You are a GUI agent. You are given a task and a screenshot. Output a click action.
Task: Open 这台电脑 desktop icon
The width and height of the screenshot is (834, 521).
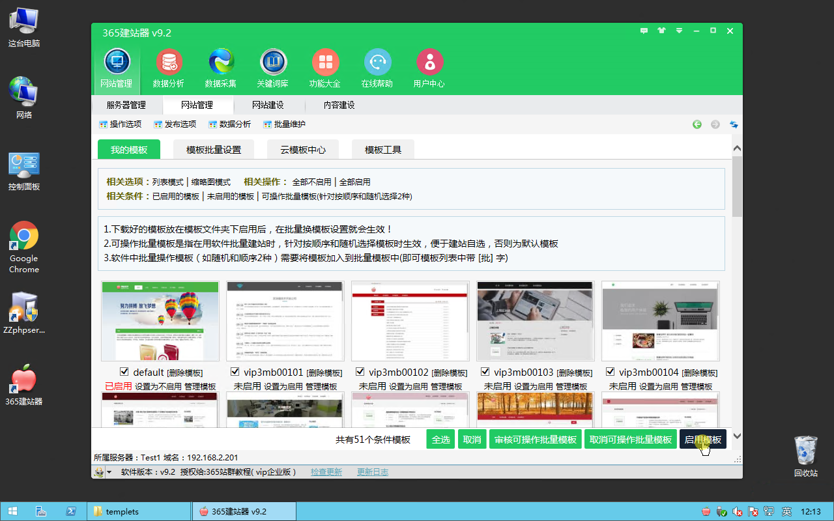(24, 28)
